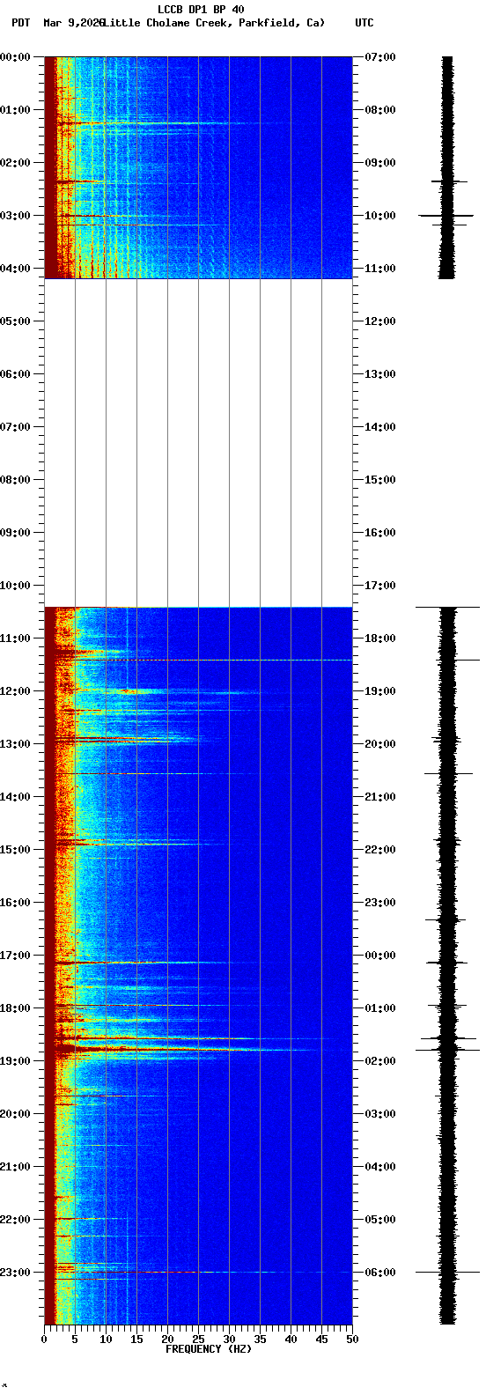
Task: Click the 08:00 label on the PDT axis
Action: coord(14,479)
